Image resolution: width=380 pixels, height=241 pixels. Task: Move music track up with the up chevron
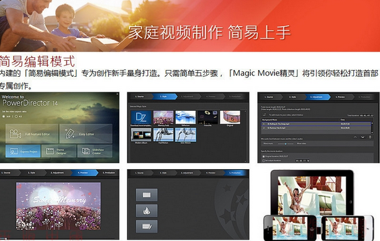point(355,137)
